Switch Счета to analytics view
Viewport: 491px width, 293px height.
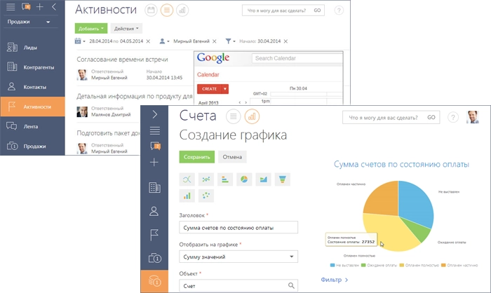(x=252, y=116)
